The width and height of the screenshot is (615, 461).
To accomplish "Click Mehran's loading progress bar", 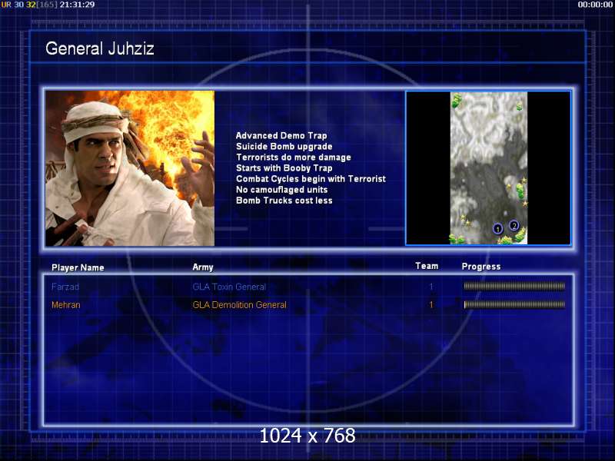I will click(x=514, y=304).
